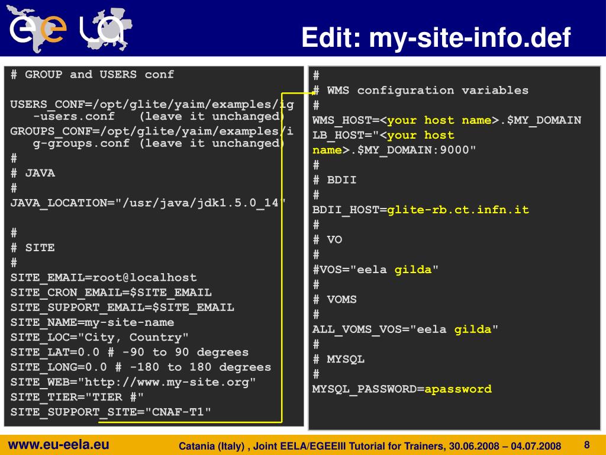Viewport: 606px width, 455px height.
Task: Click slide number 8
Action: pyautogui.click(x=586, y=445)
